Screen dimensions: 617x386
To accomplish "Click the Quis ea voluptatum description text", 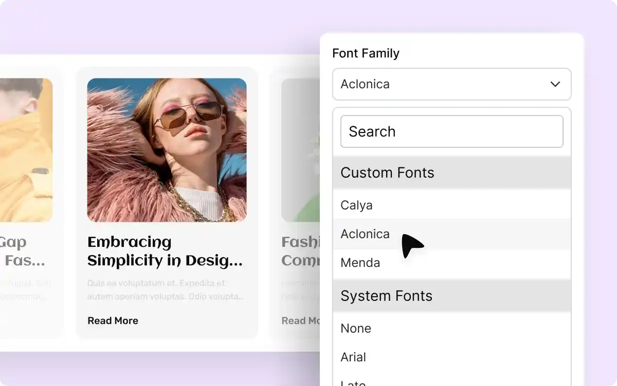I will click(x=165, y=290).
